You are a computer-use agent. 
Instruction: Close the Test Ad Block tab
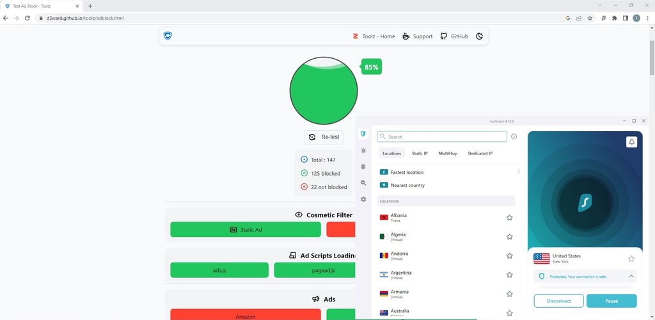point(77,6)
